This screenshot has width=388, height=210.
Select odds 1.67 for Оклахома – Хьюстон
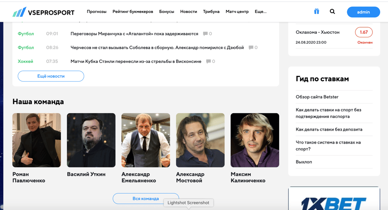(364, 32)
